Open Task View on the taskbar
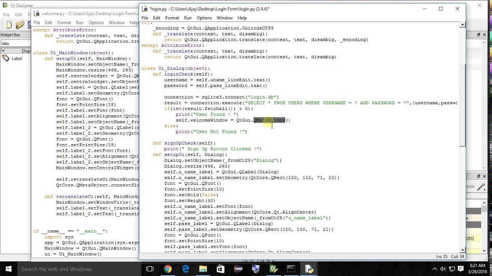The width and height of the screenshot is (492, 276). click(x=150, y=269)
